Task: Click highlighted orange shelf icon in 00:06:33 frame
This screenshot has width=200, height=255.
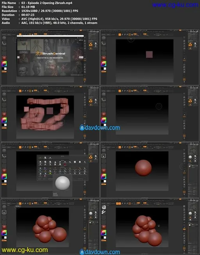Action: [184, 229]
